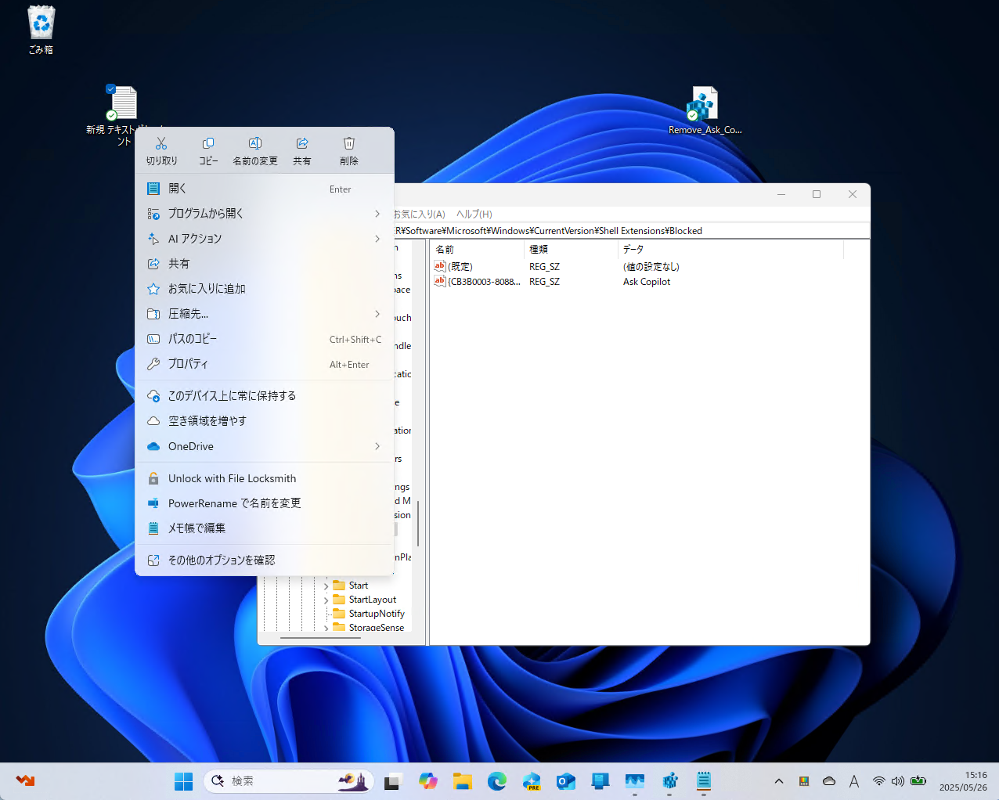
Task: Click the taskbar 検索 search box
Action: tap(289, 781)
